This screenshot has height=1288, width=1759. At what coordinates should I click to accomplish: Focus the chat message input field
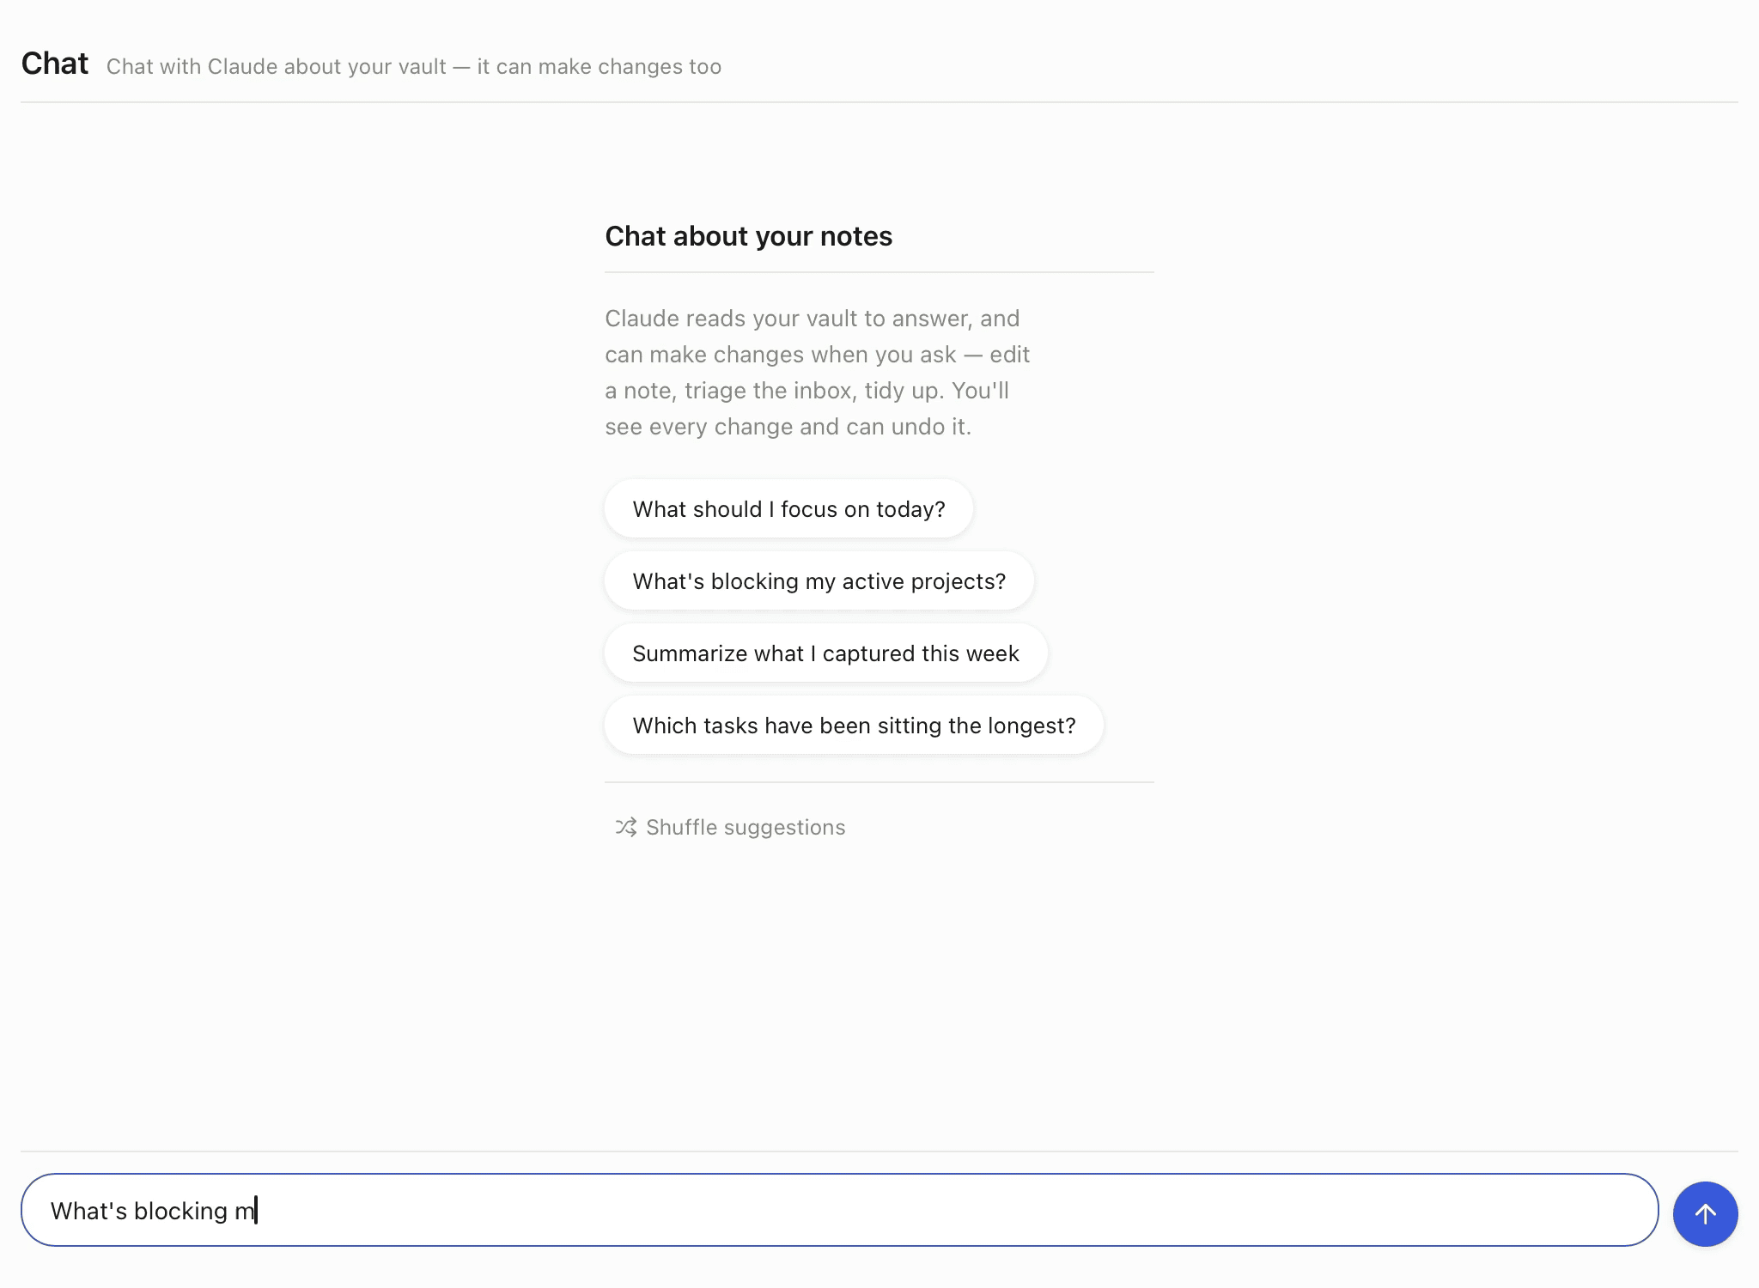pyautogui.click(x=839, y=1210)
